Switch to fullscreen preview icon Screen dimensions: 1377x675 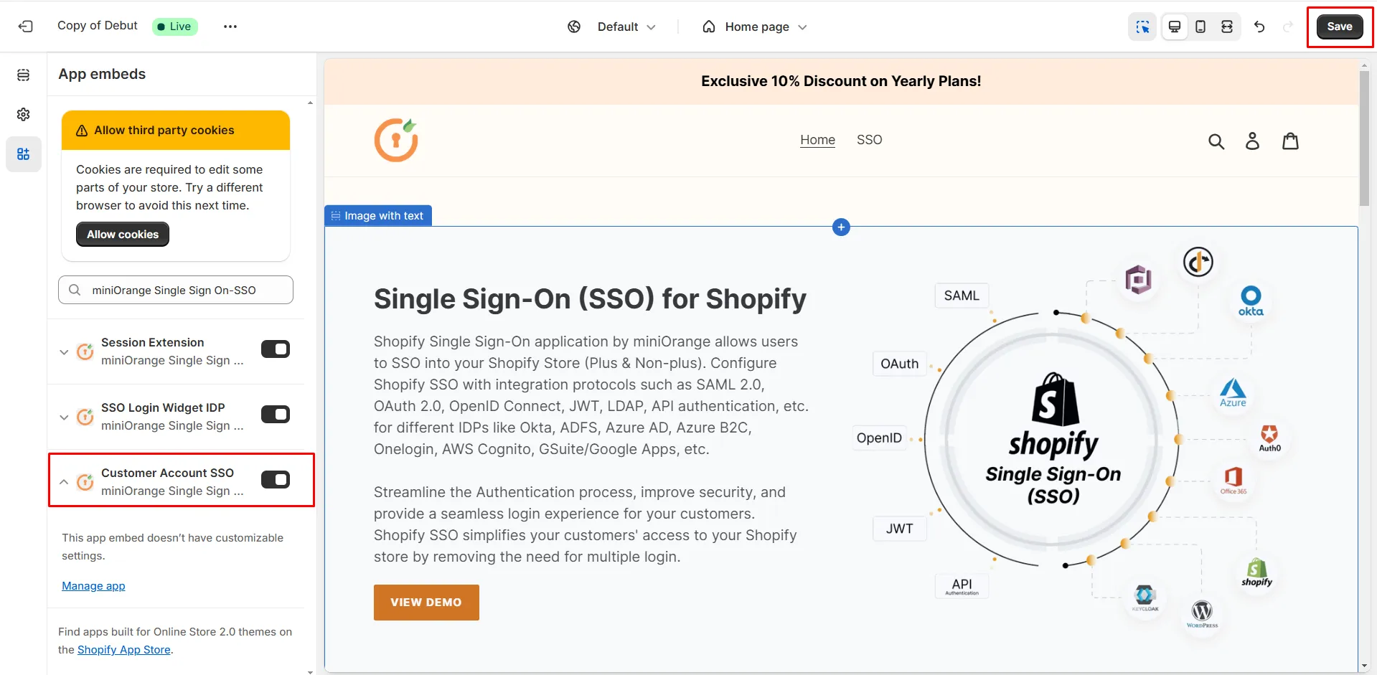(x=1227, y=27)
